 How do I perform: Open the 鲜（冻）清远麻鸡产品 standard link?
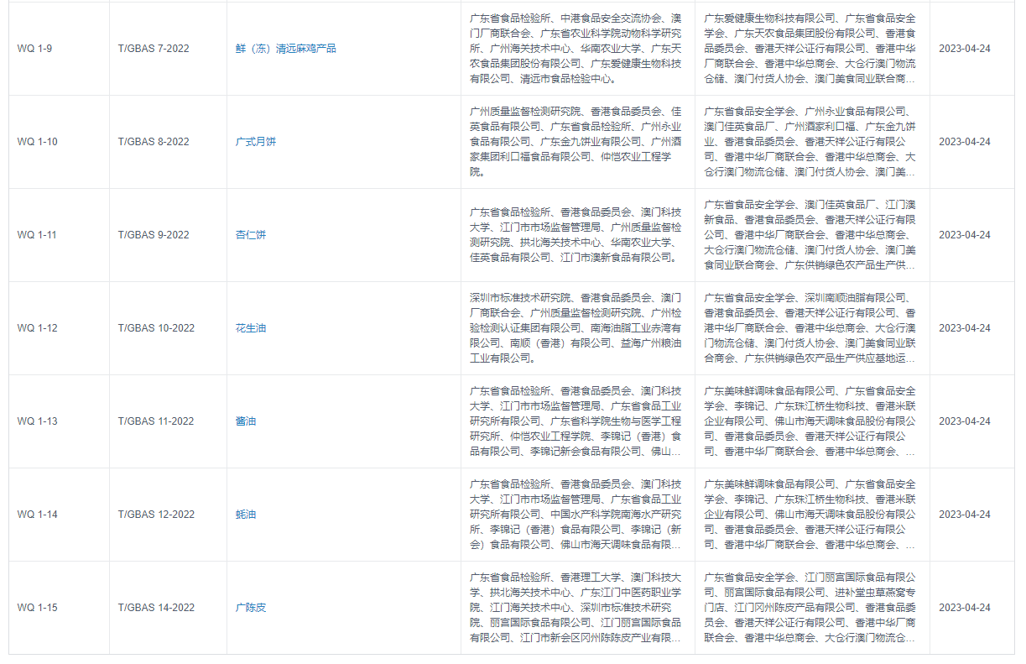click(285, 49)
